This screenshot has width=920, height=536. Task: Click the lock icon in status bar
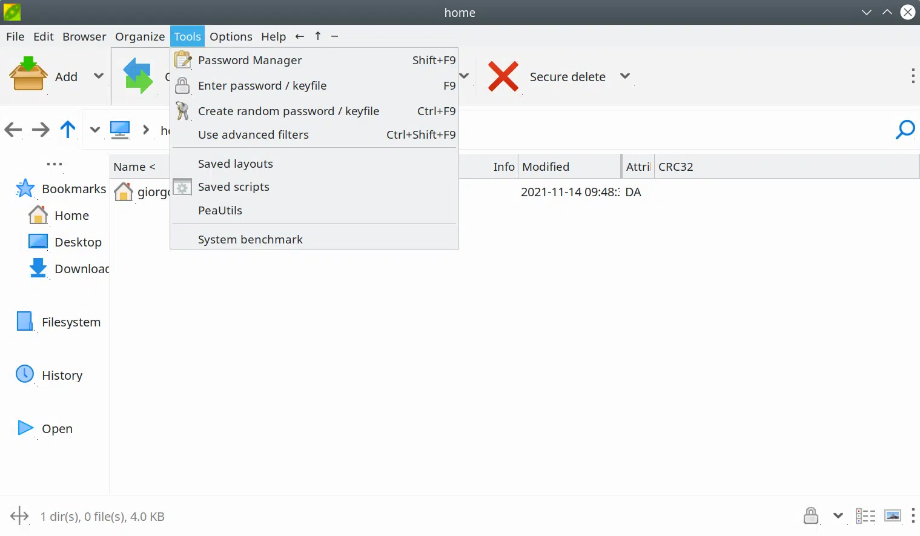point(810,516)
